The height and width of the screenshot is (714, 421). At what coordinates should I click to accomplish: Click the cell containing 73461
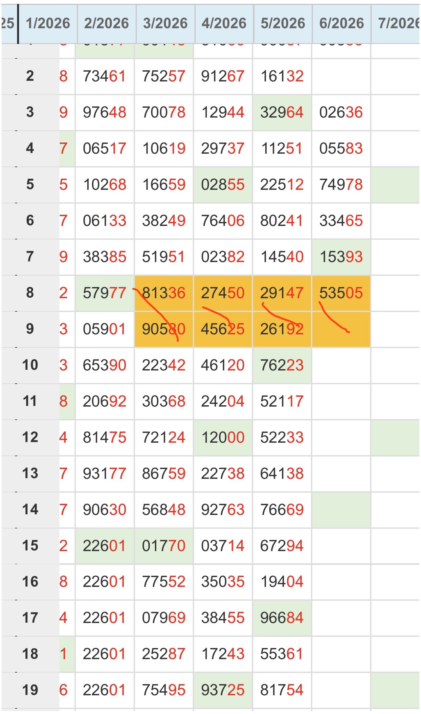pyautogui.click(x=105, y=77)
